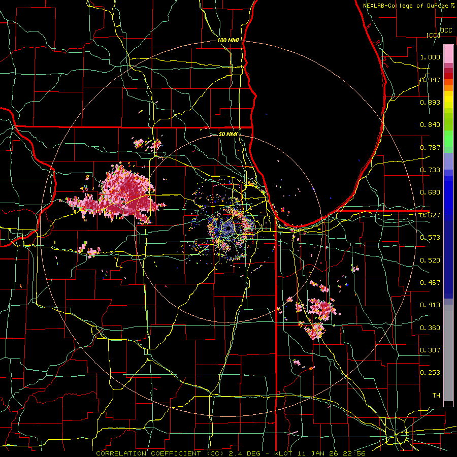Select the "0.733" color scale value
This screenshot has width=457, height=457.
[430, 170]
